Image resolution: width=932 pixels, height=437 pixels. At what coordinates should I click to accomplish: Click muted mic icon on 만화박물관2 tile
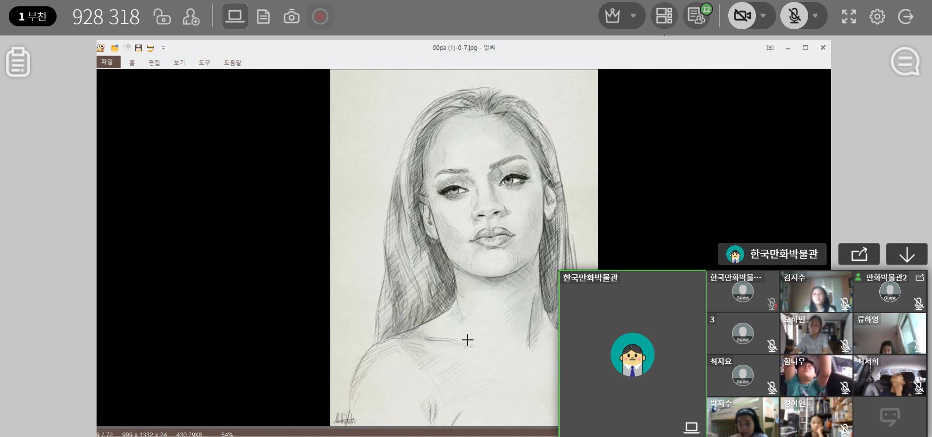tap(918, 304)
